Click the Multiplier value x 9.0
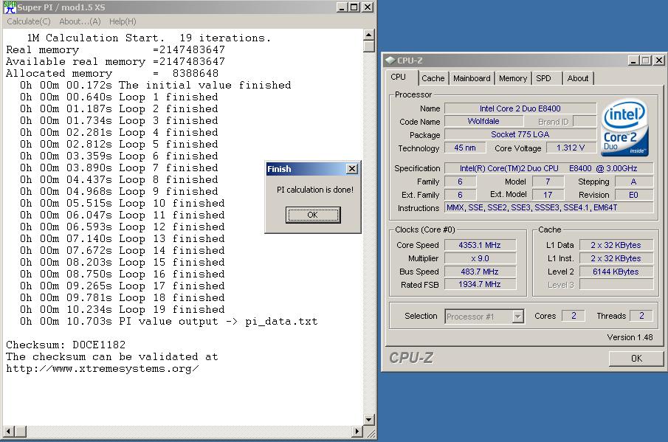 (480, 258)
